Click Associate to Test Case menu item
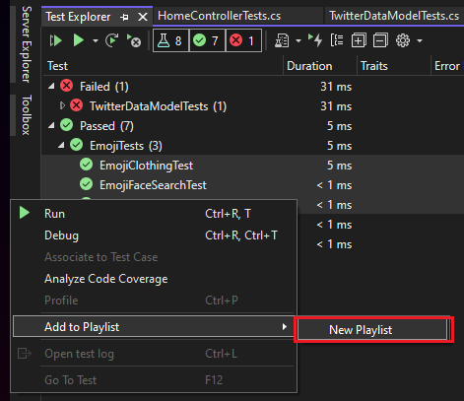The width and height of the screenshot is (464, 401). tap(154, 257)
